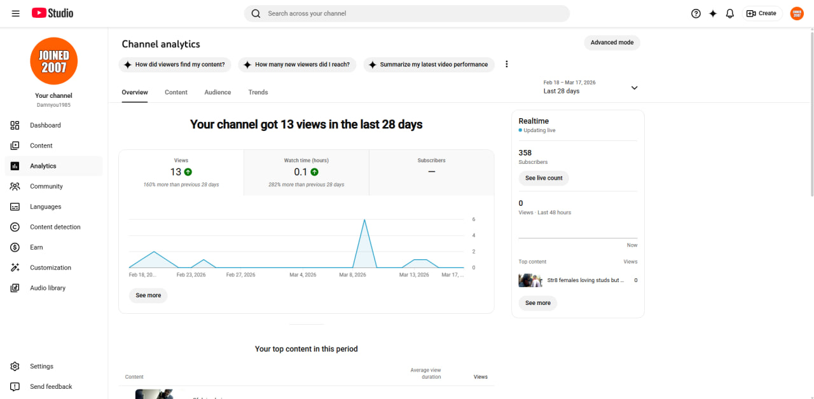
Task: Click the '160% more than previous 28 days' text
Action: (181, 185)
